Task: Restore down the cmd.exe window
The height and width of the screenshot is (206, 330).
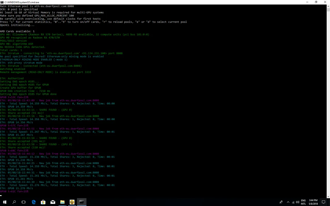Action: (316, 2)
